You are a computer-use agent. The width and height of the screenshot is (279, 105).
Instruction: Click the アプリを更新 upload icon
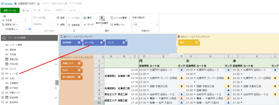(x=66, y=4)
